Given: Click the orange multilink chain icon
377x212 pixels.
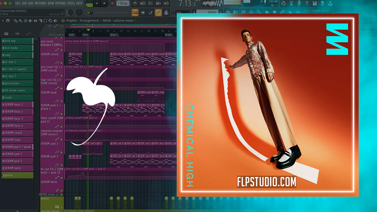Looking at the screenshot, I should [158, 13].
